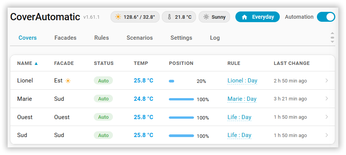The width and height of the screenshot is (346, 155).
Task: Click the sort arrow beside the NAME header
Action: 36,63
